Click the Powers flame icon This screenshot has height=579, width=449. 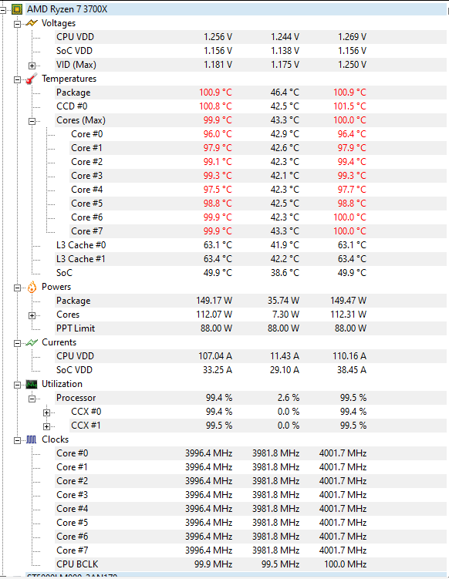[x=32, y=287]
